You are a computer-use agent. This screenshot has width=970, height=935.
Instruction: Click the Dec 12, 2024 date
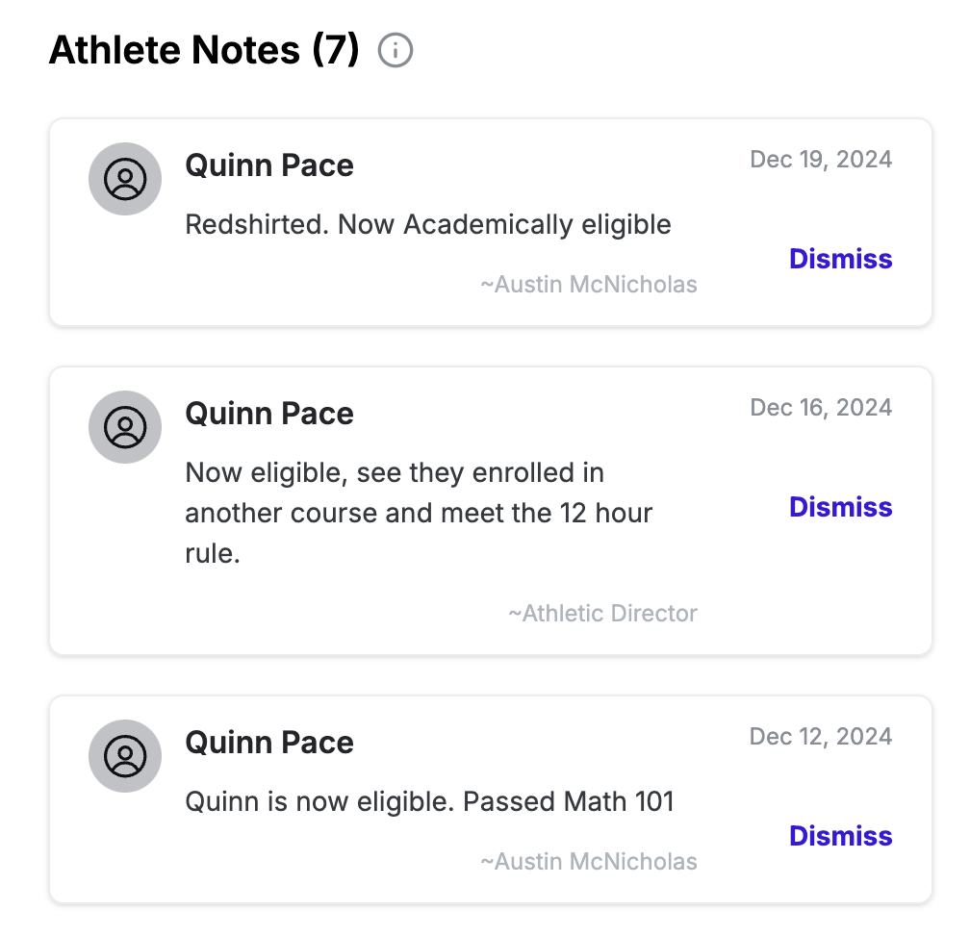(x=821, y=736)
